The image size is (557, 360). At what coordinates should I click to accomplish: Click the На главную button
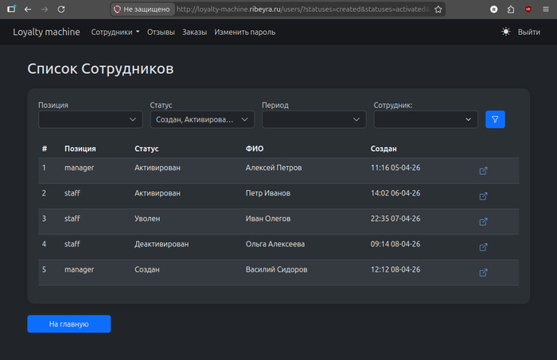68,324
